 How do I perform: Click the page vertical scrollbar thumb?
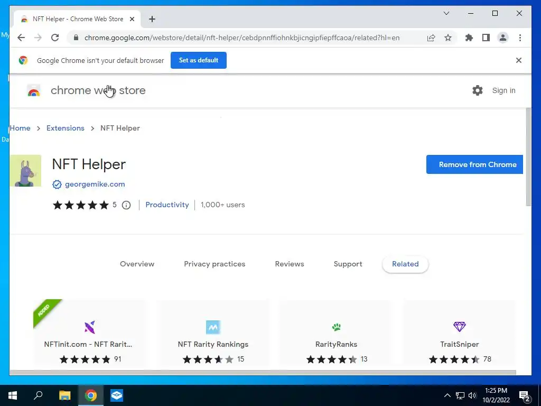528,157
